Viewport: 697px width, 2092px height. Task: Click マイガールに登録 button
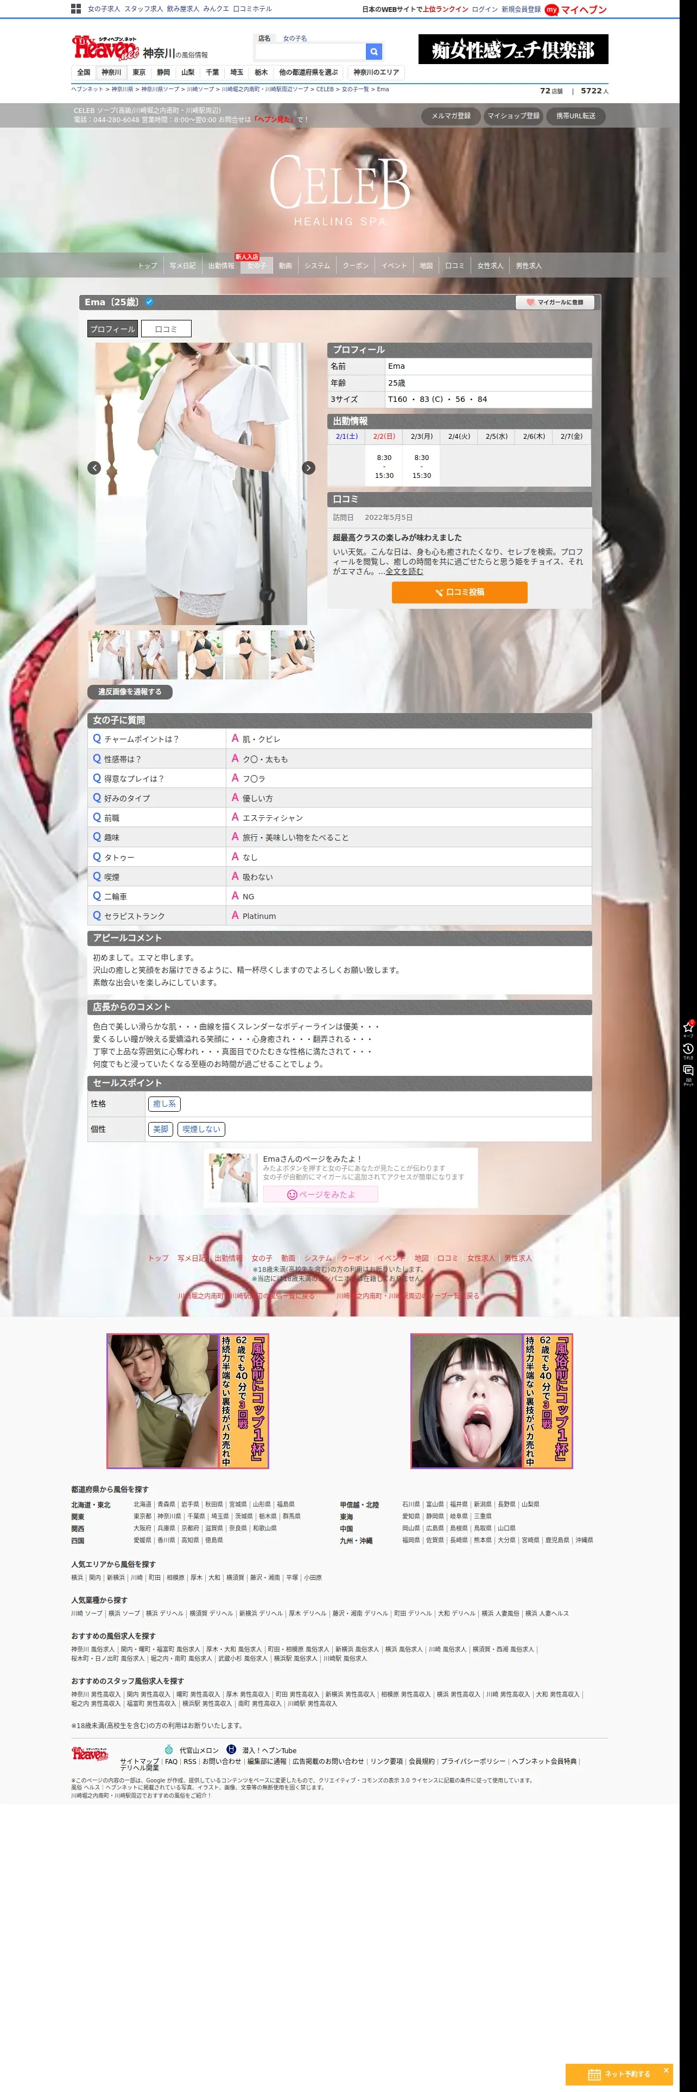(x=555, y=302)
